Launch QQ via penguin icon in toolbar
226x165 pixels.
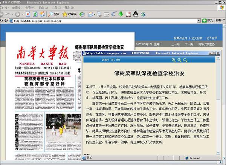pyautogui.click(x=135, y=14)
